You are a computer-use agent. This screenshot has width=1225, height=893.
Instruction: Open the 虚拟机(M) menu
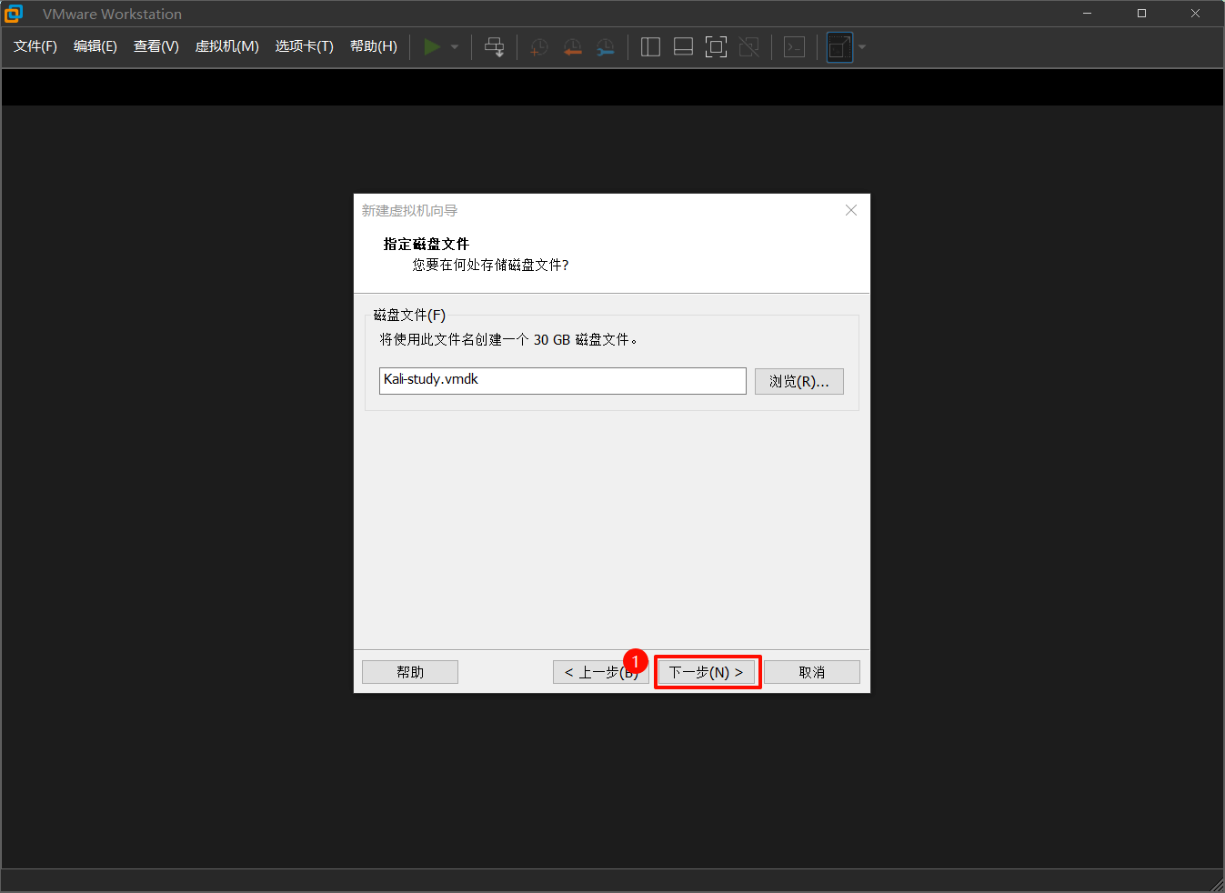[226, 46]
